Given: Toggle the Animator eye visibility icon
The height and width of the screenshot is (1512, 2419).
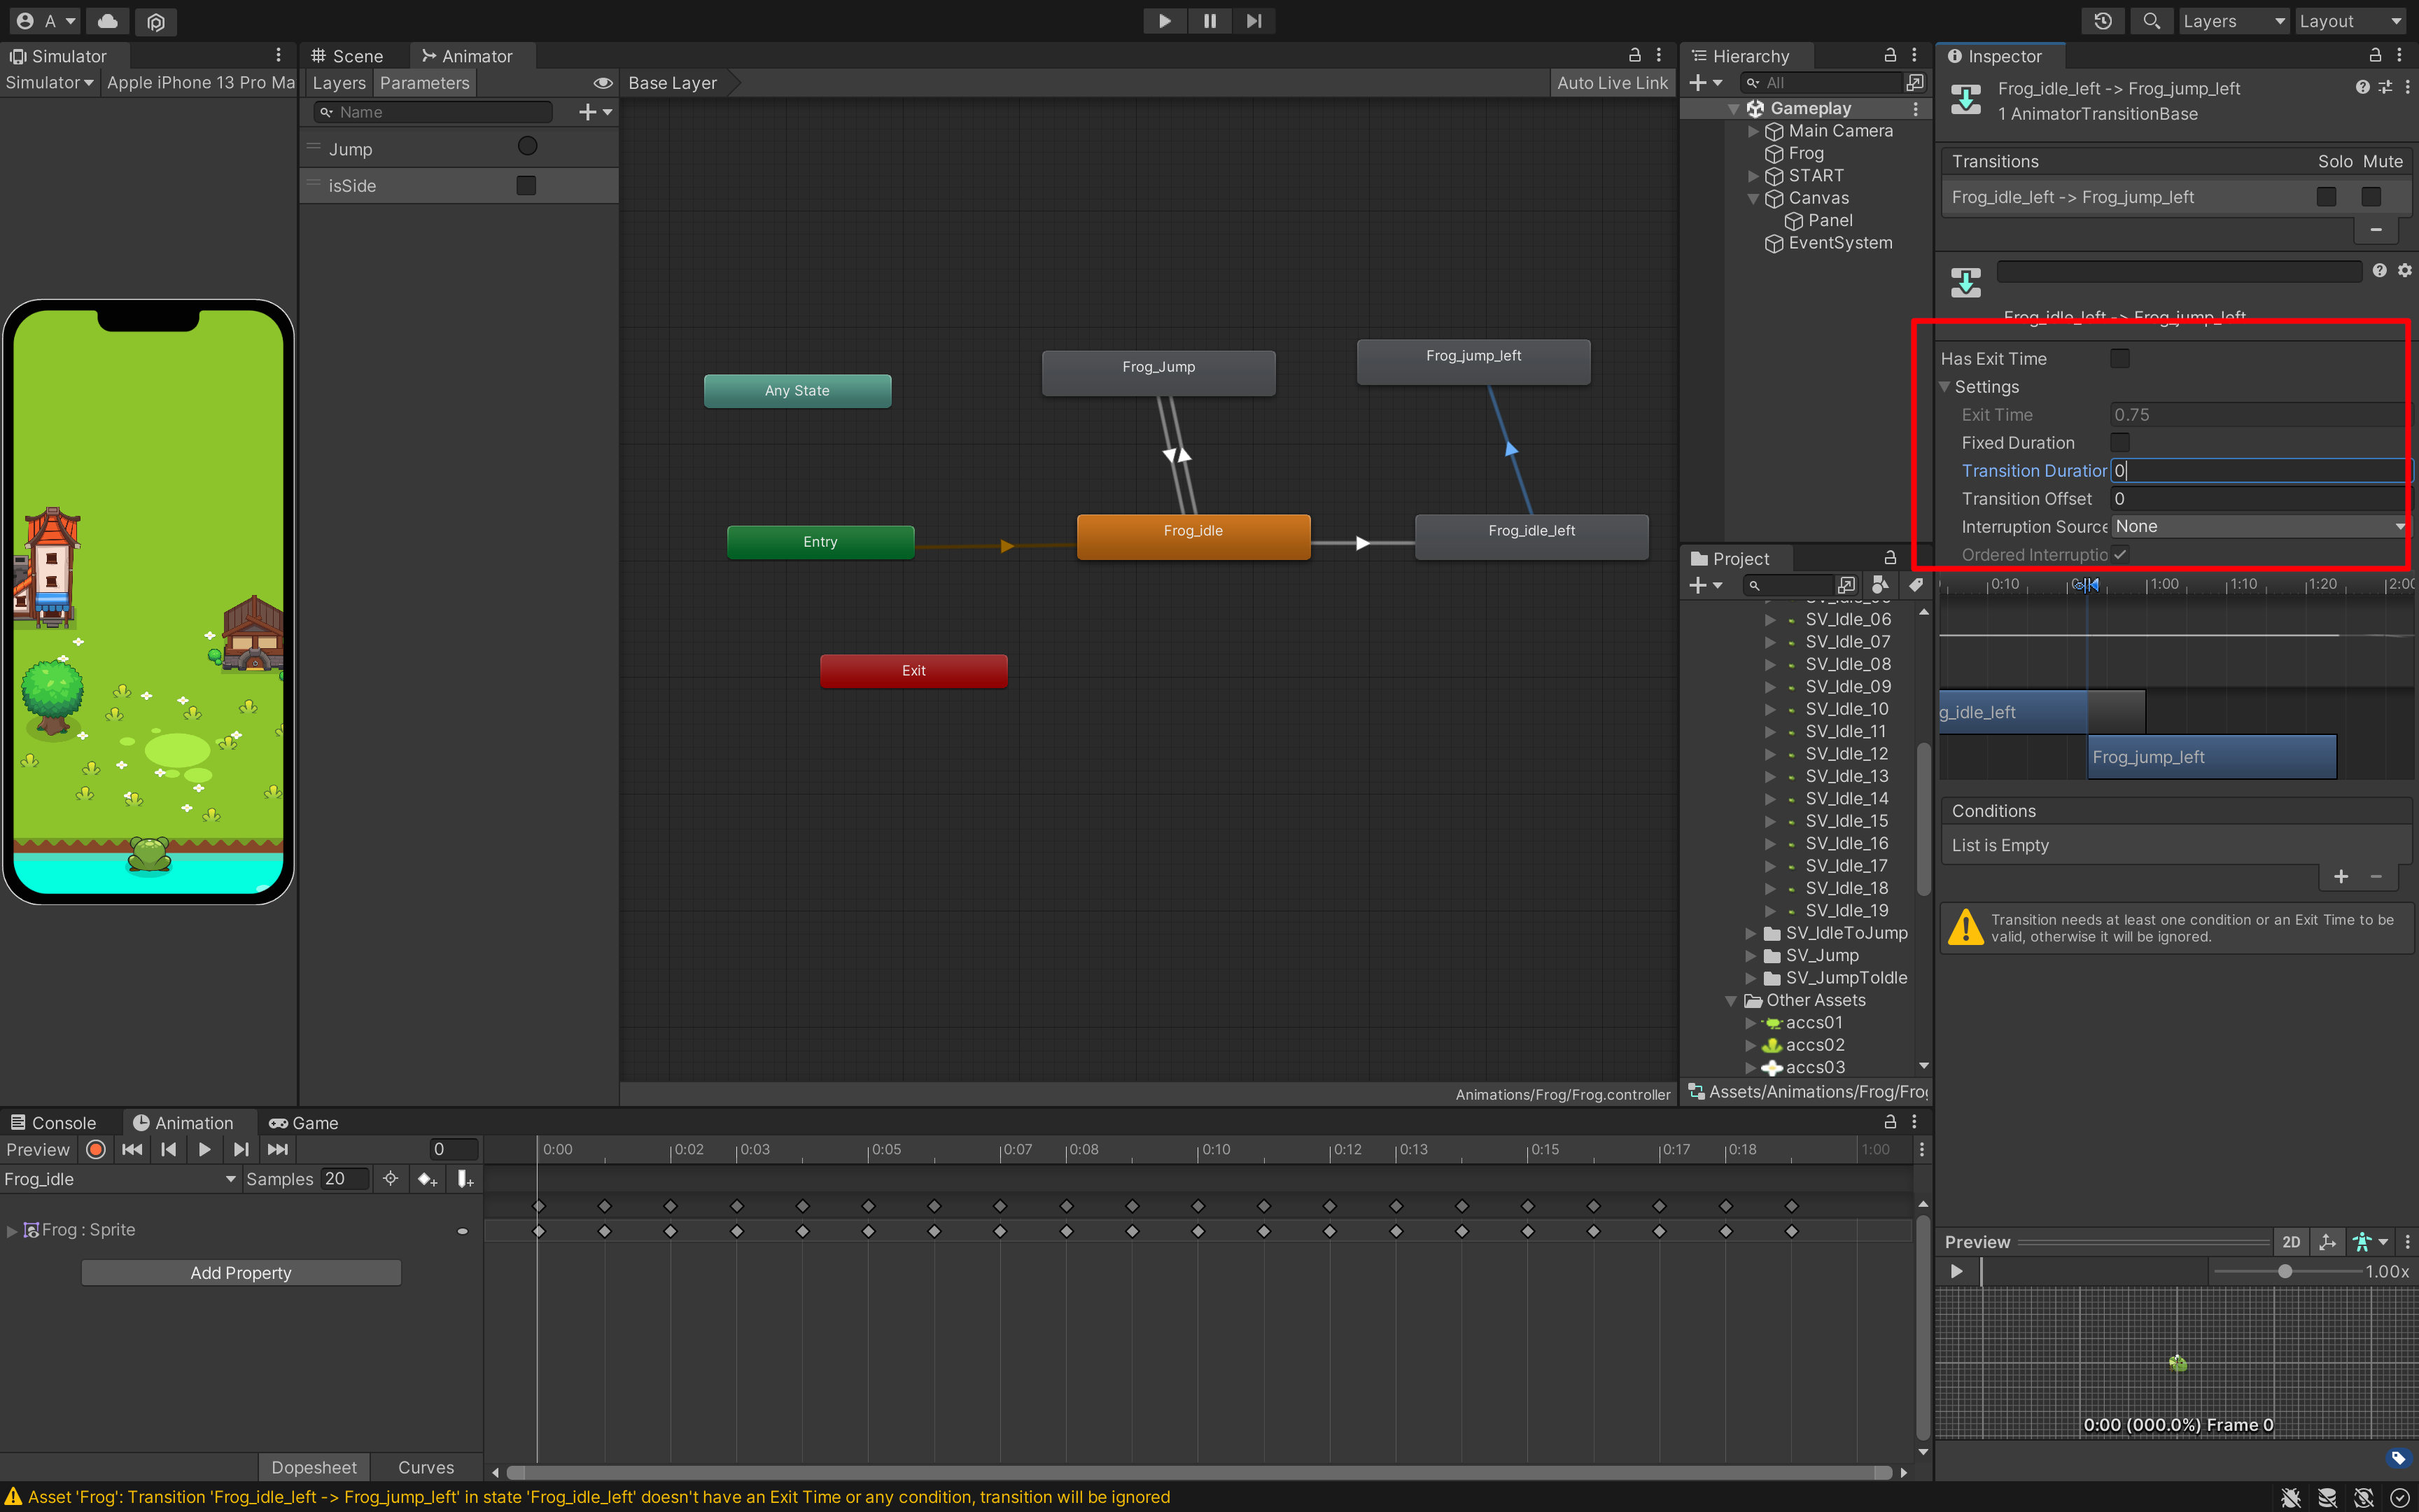Looking at the screenshot, I should pyautogui.click(x=603, y=83).
